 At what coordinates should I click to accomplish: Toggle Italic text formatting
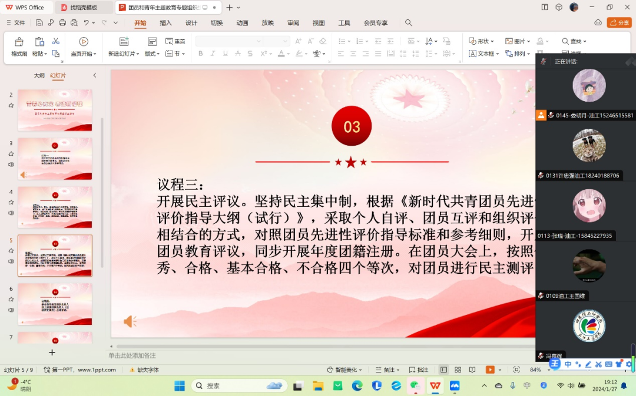point(213,53)
